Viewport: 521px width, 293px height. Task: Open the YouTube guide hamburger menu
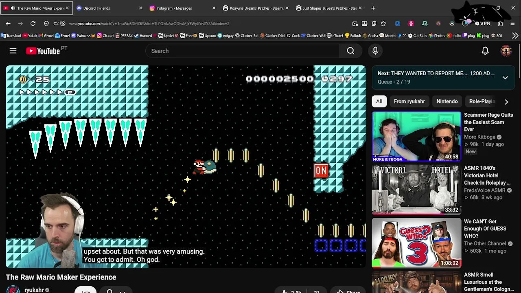[x=13, y=51]
